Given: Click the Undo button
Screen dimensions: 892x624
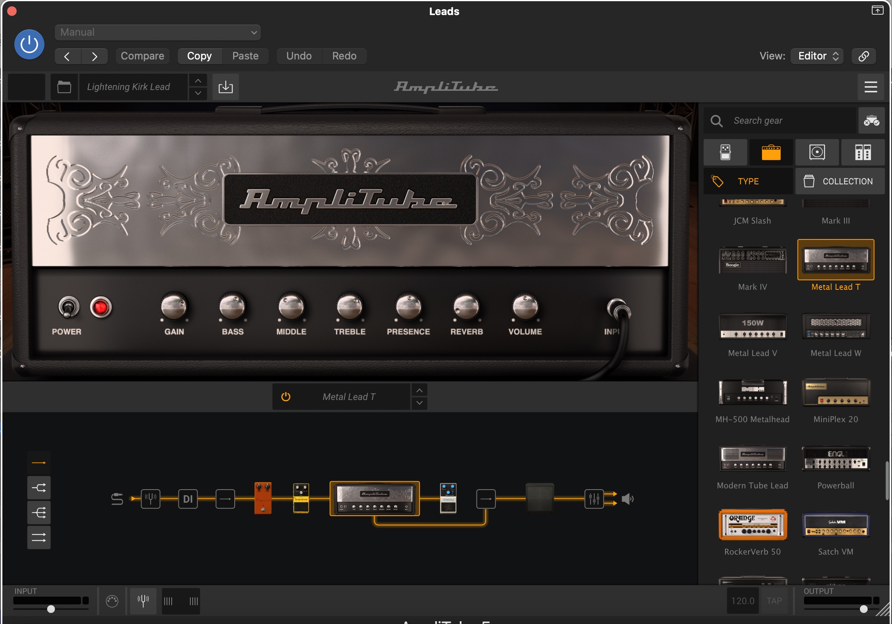Looking at the screenshot, I should (299, 56).
